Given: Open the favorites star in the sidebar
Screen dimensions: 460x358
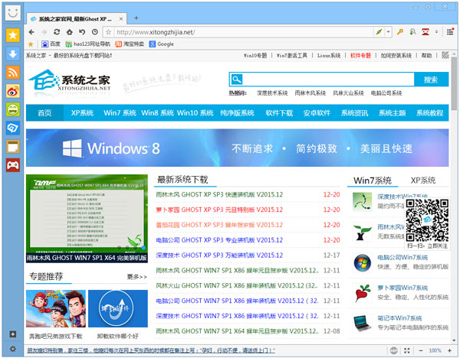Looking at the screenshot, I should click(x=13, y=35).
